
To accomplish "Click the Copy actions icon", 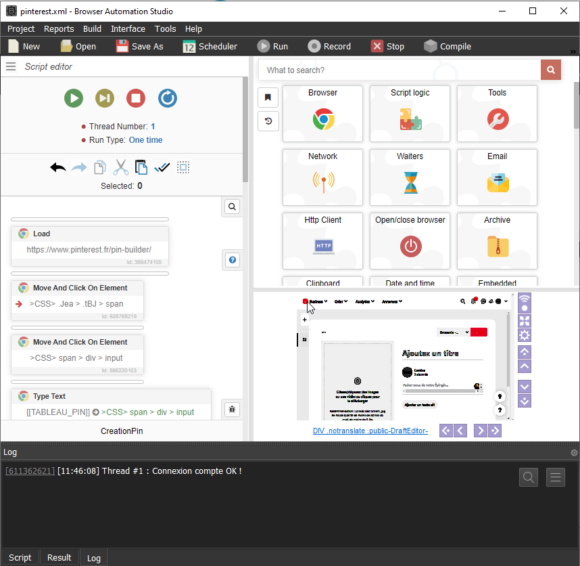I will point(100,167).
